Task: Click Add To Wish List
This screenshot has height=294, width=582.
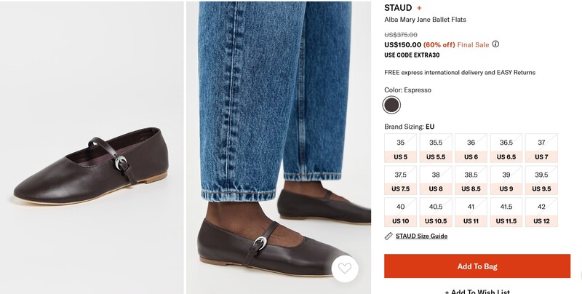Action: click(x=477, y=291)
